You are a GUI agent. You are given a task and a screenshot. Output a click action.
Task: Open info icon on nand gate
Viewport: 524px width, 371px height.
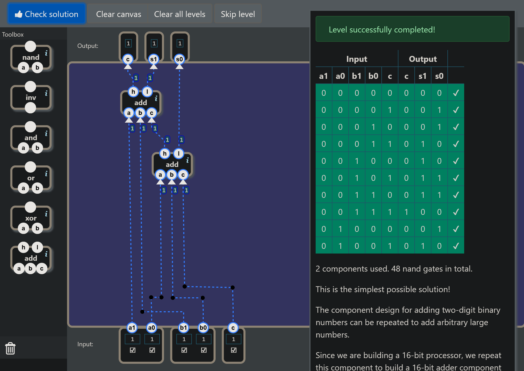(46, 53)
